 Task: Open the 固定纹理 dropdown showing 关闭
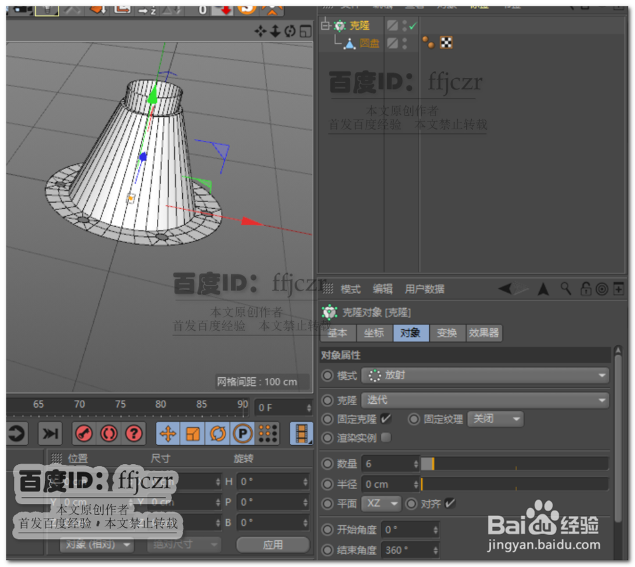point(495,419)
